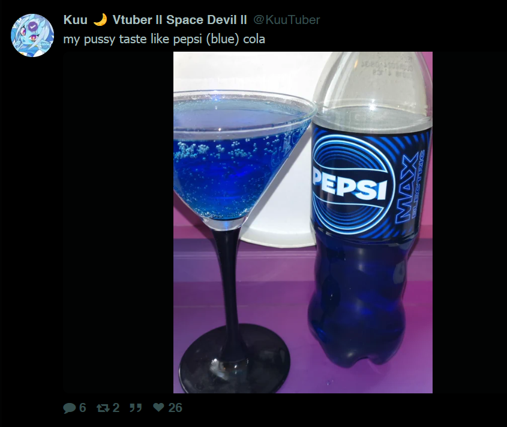Screen dimensions: 507x427
Task: Click the purple check badge on the avatar
Action: (x=32, y=27)
